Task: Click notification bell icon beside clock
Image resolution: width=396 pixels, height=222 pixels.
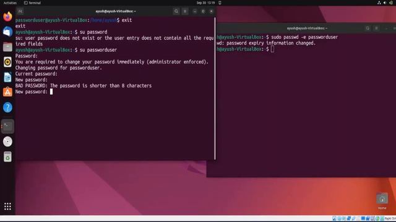Action: tap(220, 2)
